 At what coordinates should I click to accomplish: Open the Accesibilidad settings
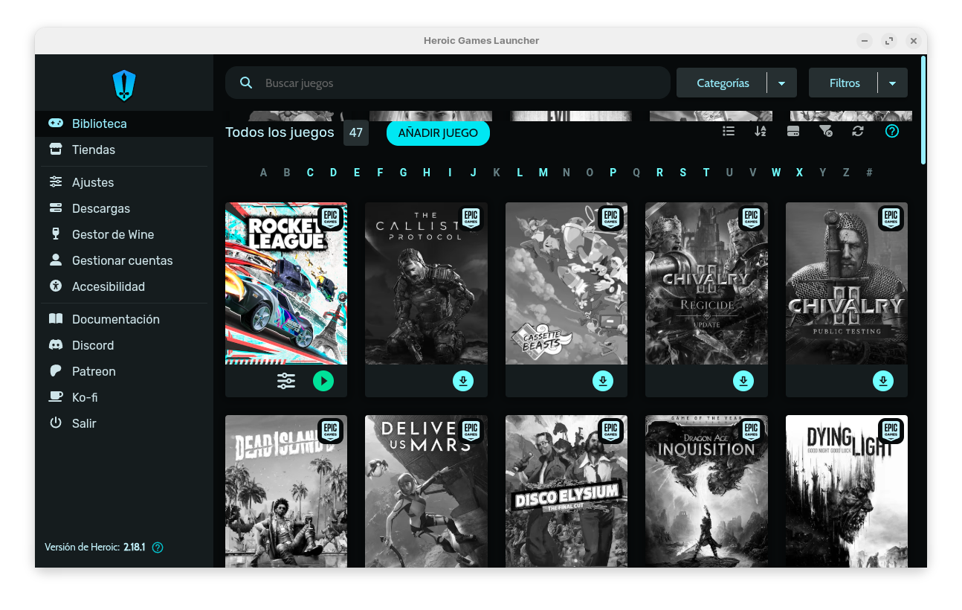point(124,286)
